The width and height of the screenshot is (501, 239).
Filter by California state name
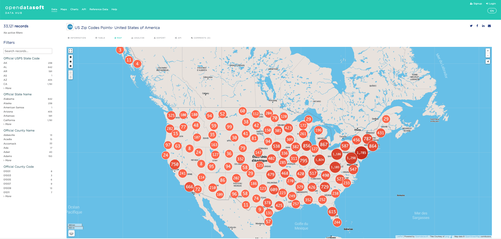coord(9,120)
